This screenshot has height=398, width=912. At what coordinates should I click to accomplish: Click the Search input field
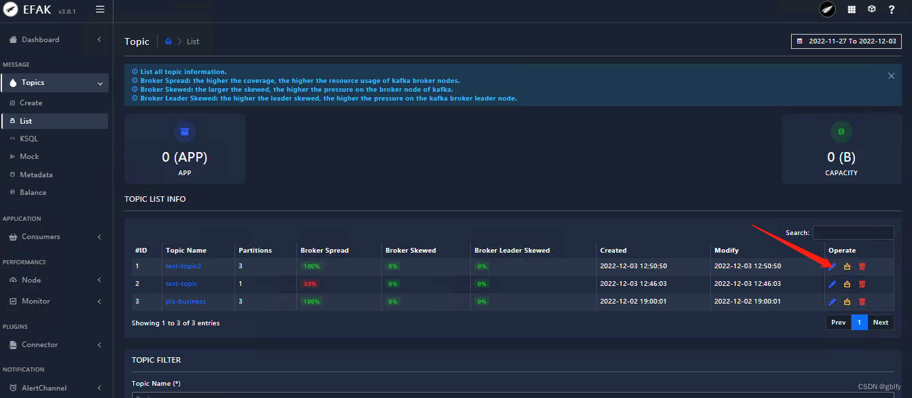coord(853,232)
